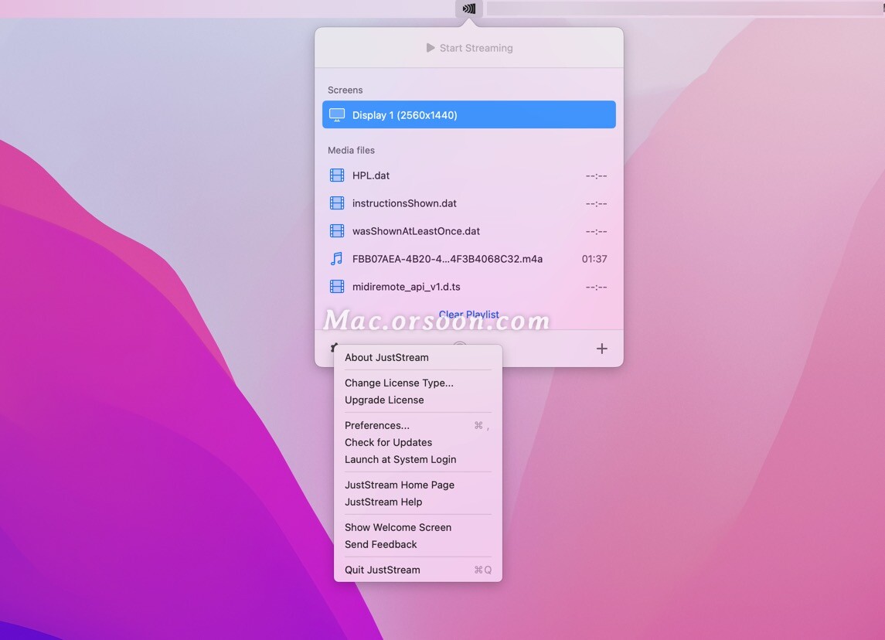
Task: Click the plus icon to add media
Action: click(x=601, y=349)
